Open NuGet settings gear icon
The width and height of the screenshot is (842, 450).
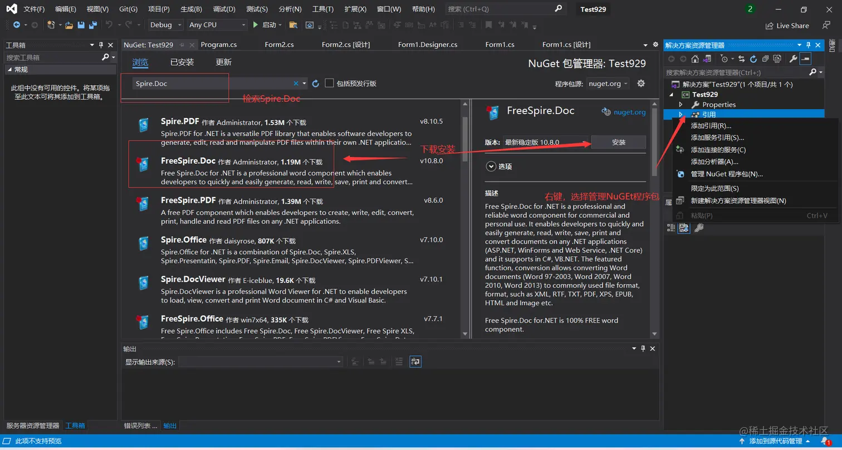pos(641,84)
